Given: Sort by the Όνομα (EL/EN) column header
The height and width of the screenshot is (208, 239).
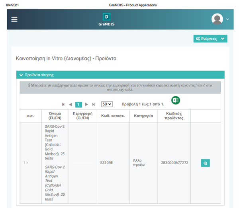Looking at the screenshot, I should coord(55,115).
